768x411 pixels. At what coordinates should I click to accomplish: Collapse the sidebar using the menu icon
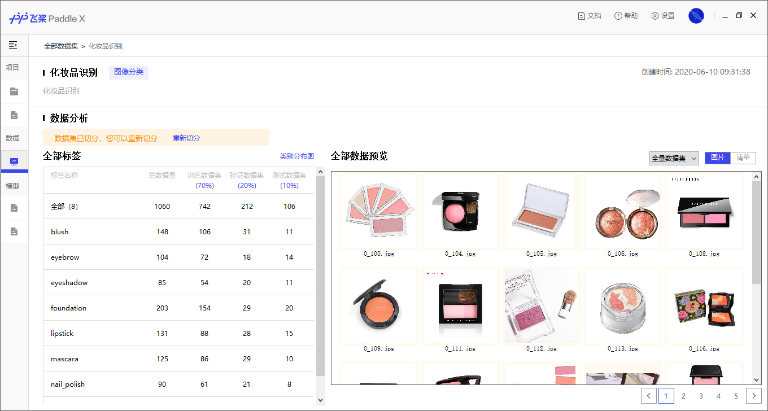coord(13,45)
